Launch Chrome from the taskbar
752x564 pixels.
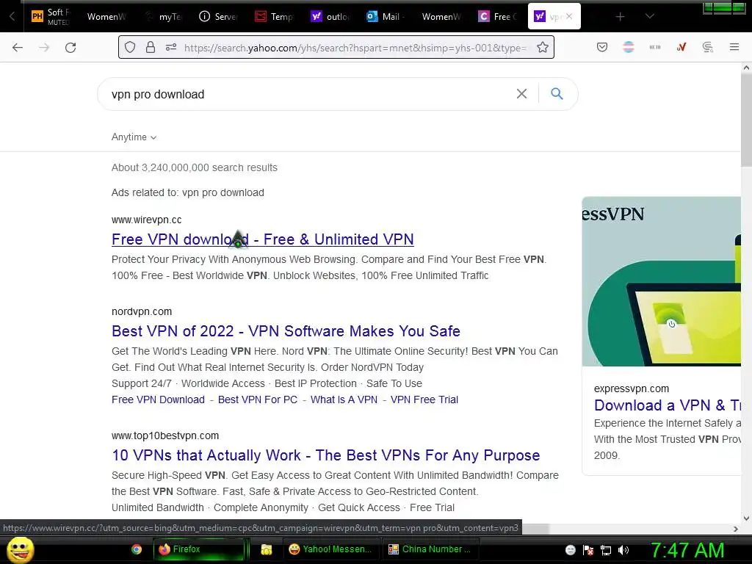pos(137,549)
